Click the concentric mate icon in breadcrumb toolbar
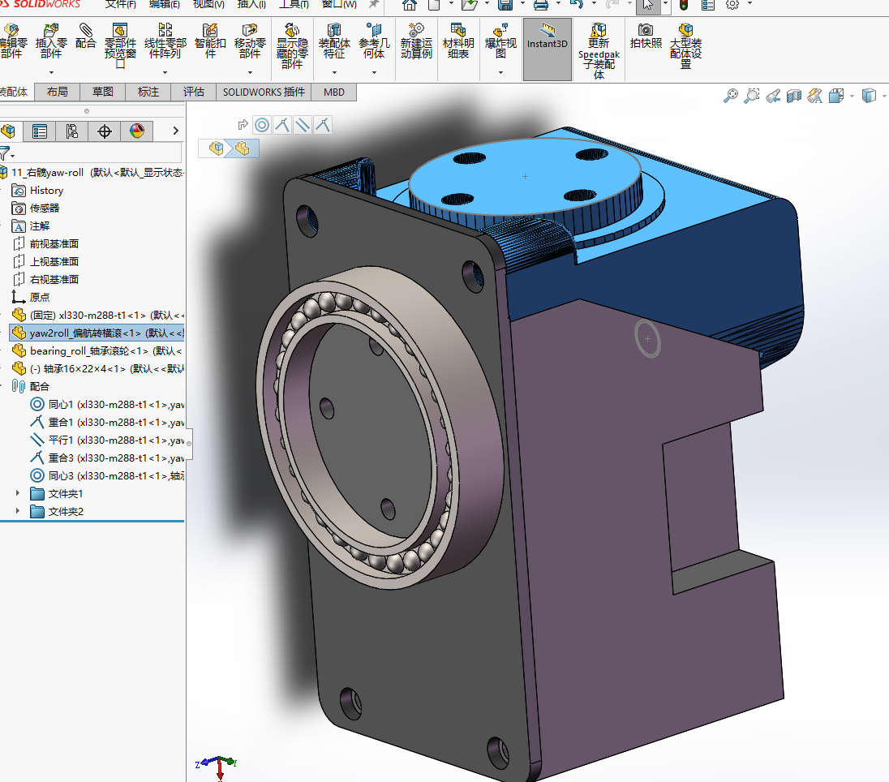The image size is (889, 782). click(x=262, y=125)
